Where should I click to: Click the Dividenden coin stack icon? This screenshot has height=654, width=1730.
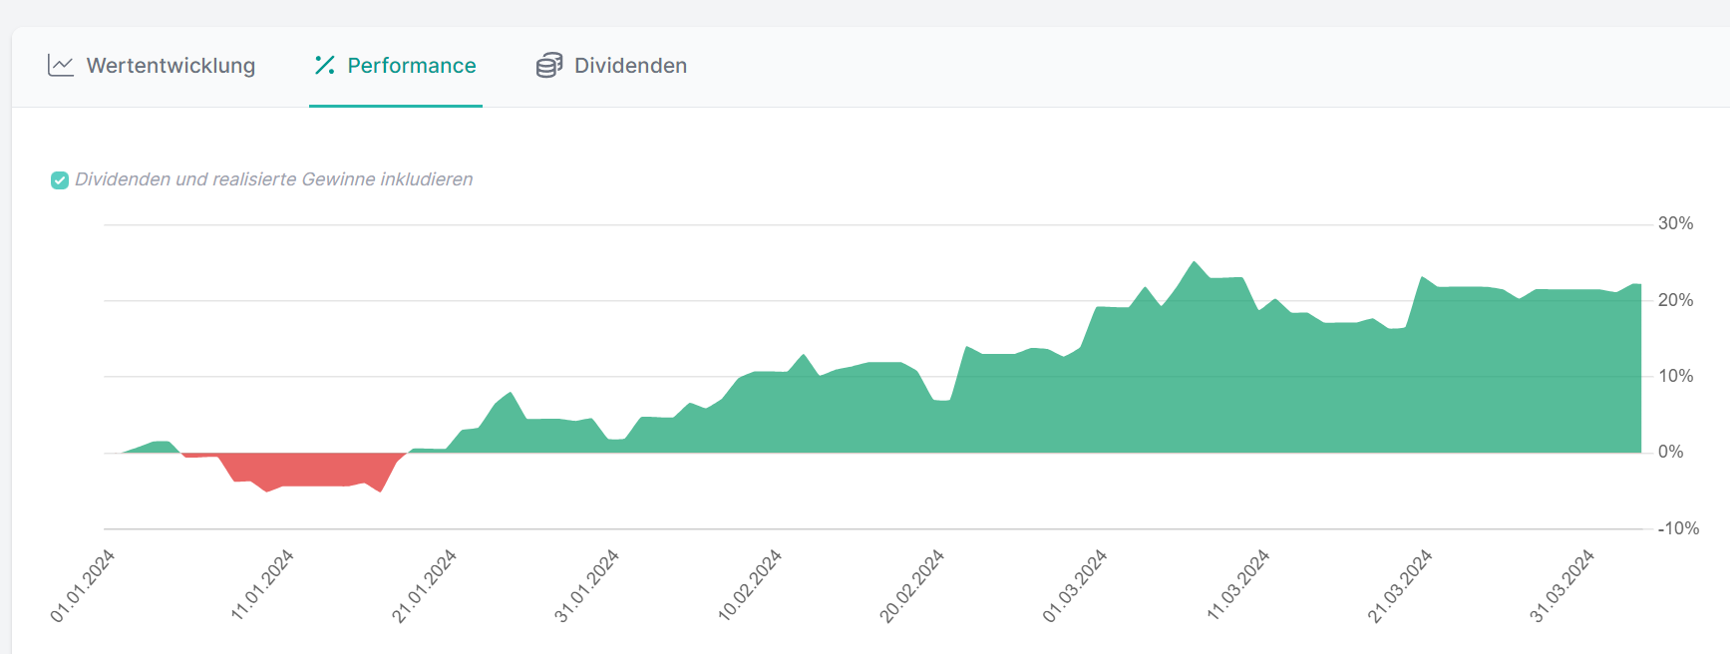[x=549, y=66]
